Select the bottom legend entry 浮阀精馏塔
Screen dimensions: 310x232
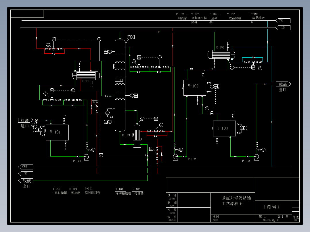pyautogui.click(x=123, y=191)
